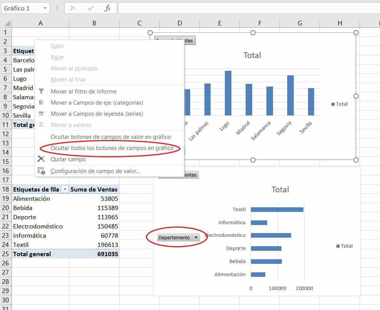Viewport: 380px width, 310px height.
Task: Click the top-right chart resize handle
Action: pyautogui.click(x=356, y=33)
